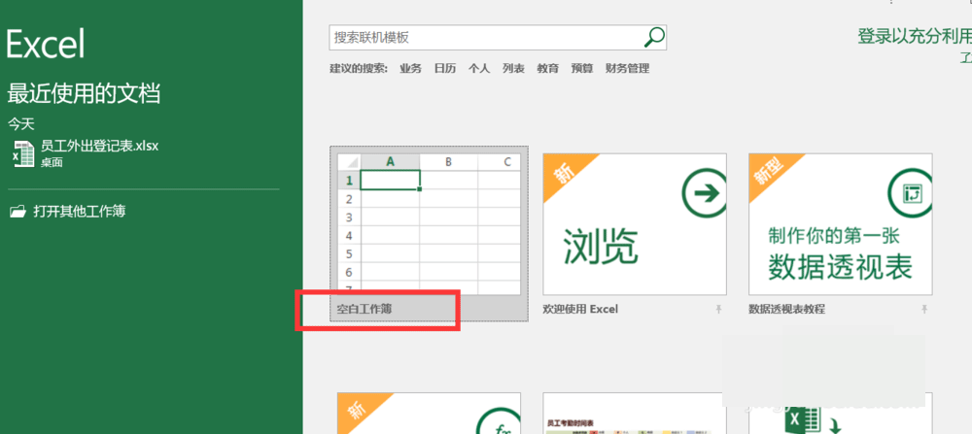Pin the 欢迎使用 Excel template
972x434 pixels.
(718, 309)
